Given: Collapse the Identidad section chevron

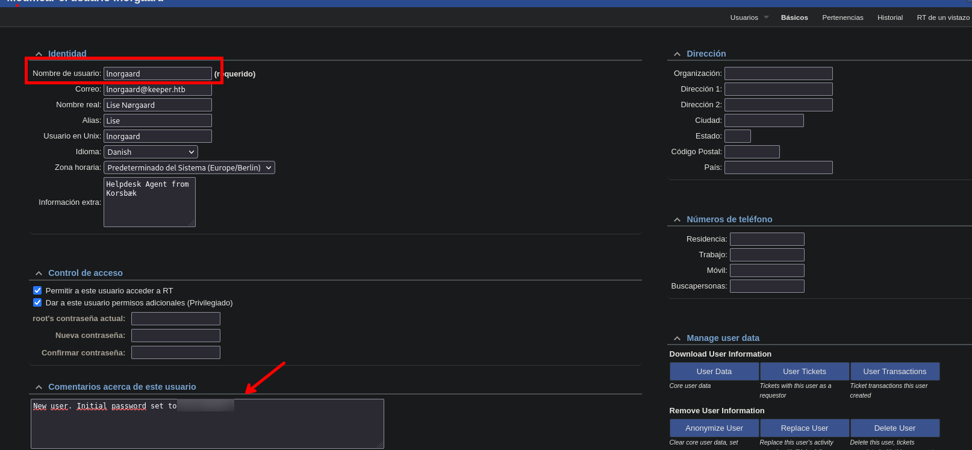Looking at the screenshot, I should pos(39,54).
